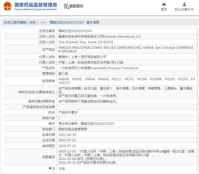Screen dimensions: 199x174
Task: Click effective date 2023-07-02
Action: pyautogui.click(x=67, y=140)
